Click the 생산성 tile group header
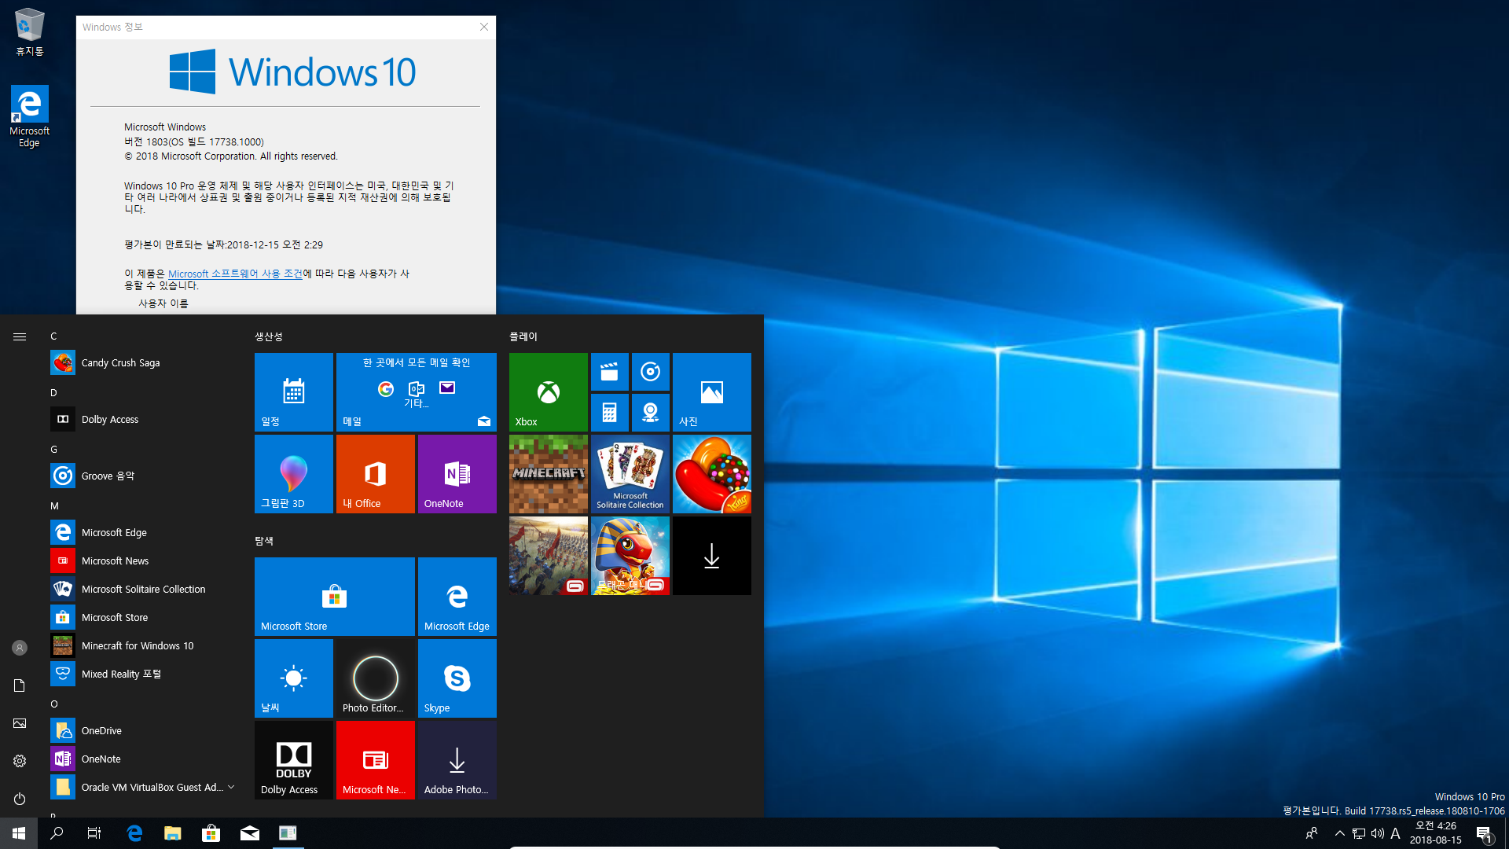The height and width of the screenshot is (849, 1509). point(268,336)
